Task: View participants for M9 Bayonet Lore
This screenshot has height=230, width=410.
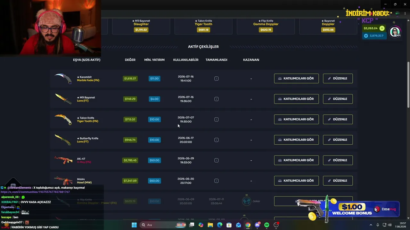Action: (296, 99)
